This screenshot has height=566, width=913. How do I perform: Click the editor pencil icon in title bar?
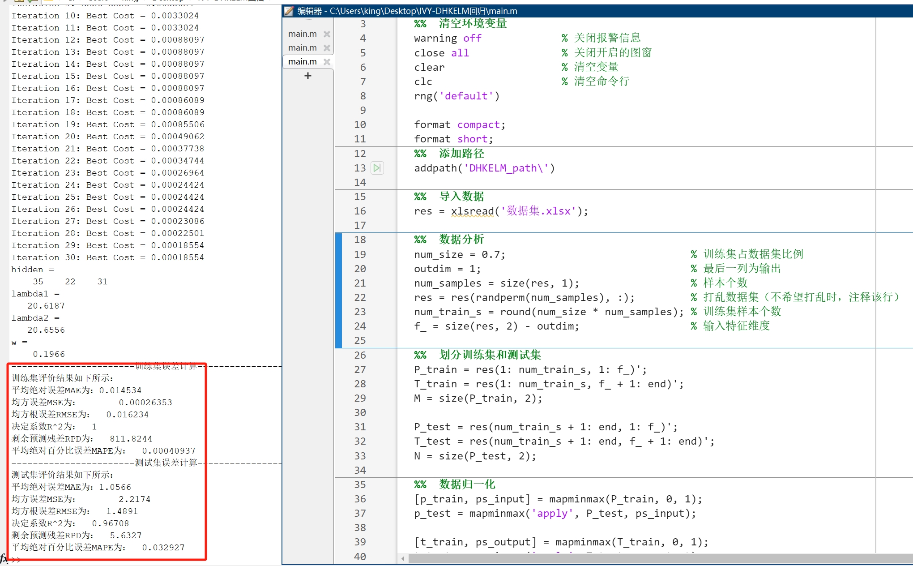(289, 11)
